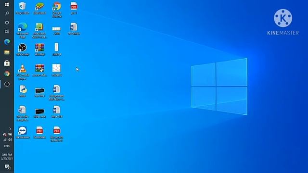Launch the BlueStacks desktop shortcut
This screenshot has height=173, width=308.
39,8
